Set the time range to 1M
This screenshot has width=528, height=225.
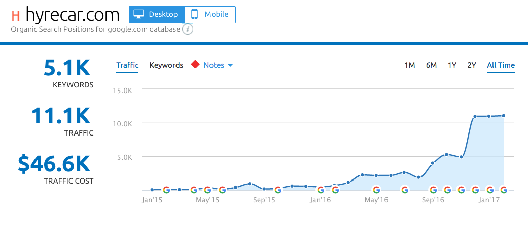tap(409, 65)
